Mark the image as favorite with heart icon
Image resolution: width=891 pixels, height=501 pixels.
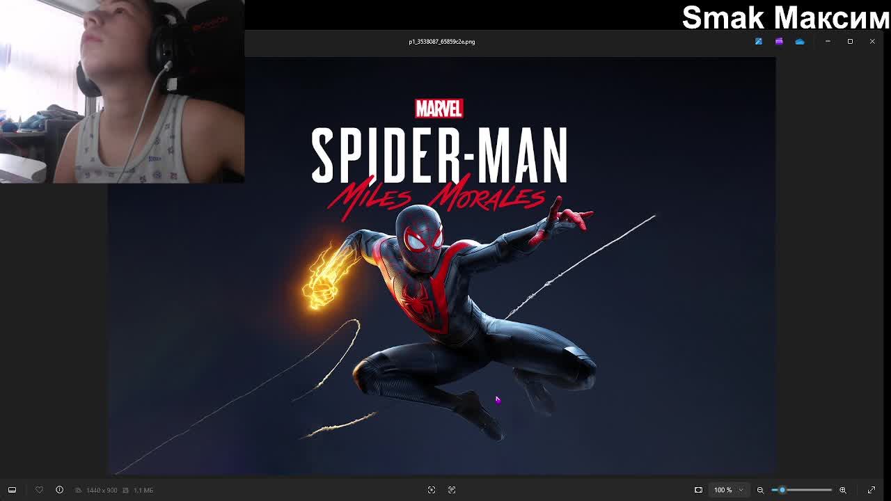[x=39, y=490]
